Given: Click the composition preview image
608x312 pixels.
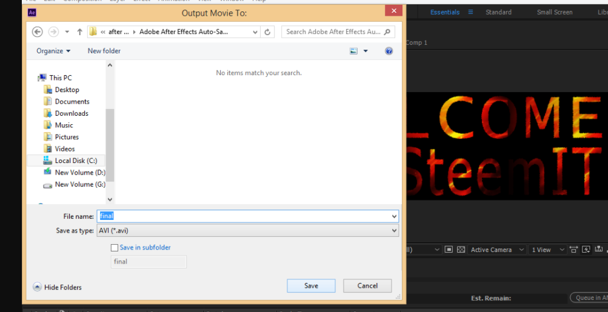Looking at the screenshot, I should click(507, 146).
